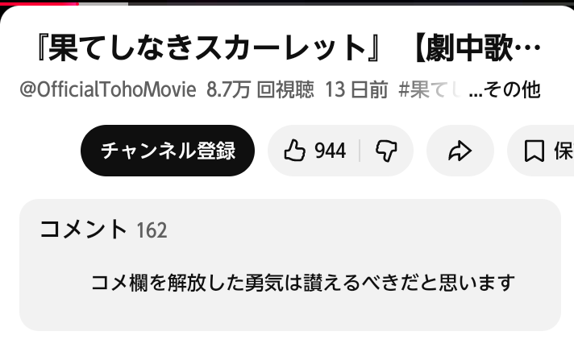Image resolution: width=574 pixels, height=356 pixels.
Task: Like the video with thumbs-up icon
Action: [295, 151]
